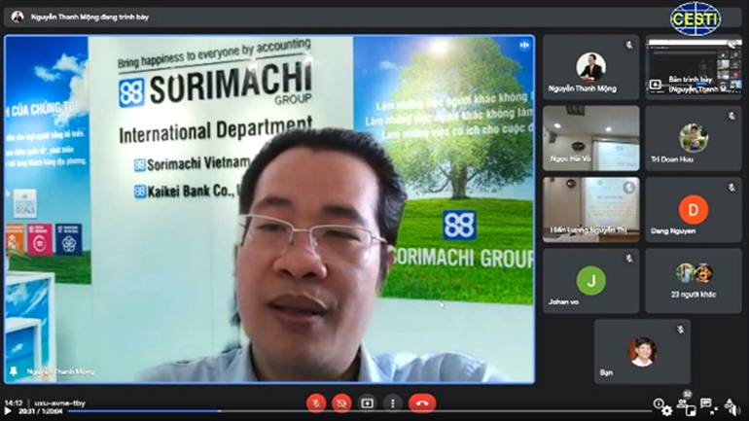Click the elapsed time 20:31 / 1:20:04

tap(41, 411)
